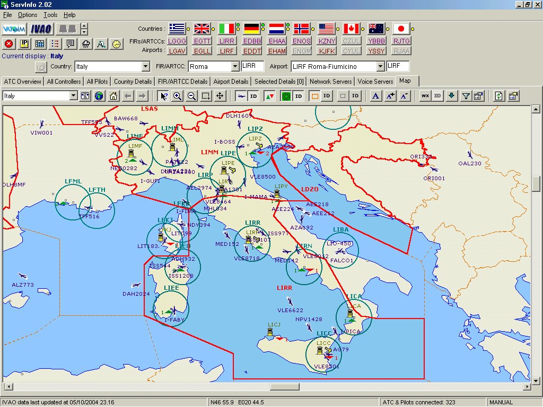Toggle the orange rectangle sector display

click(x=314, y=96)
